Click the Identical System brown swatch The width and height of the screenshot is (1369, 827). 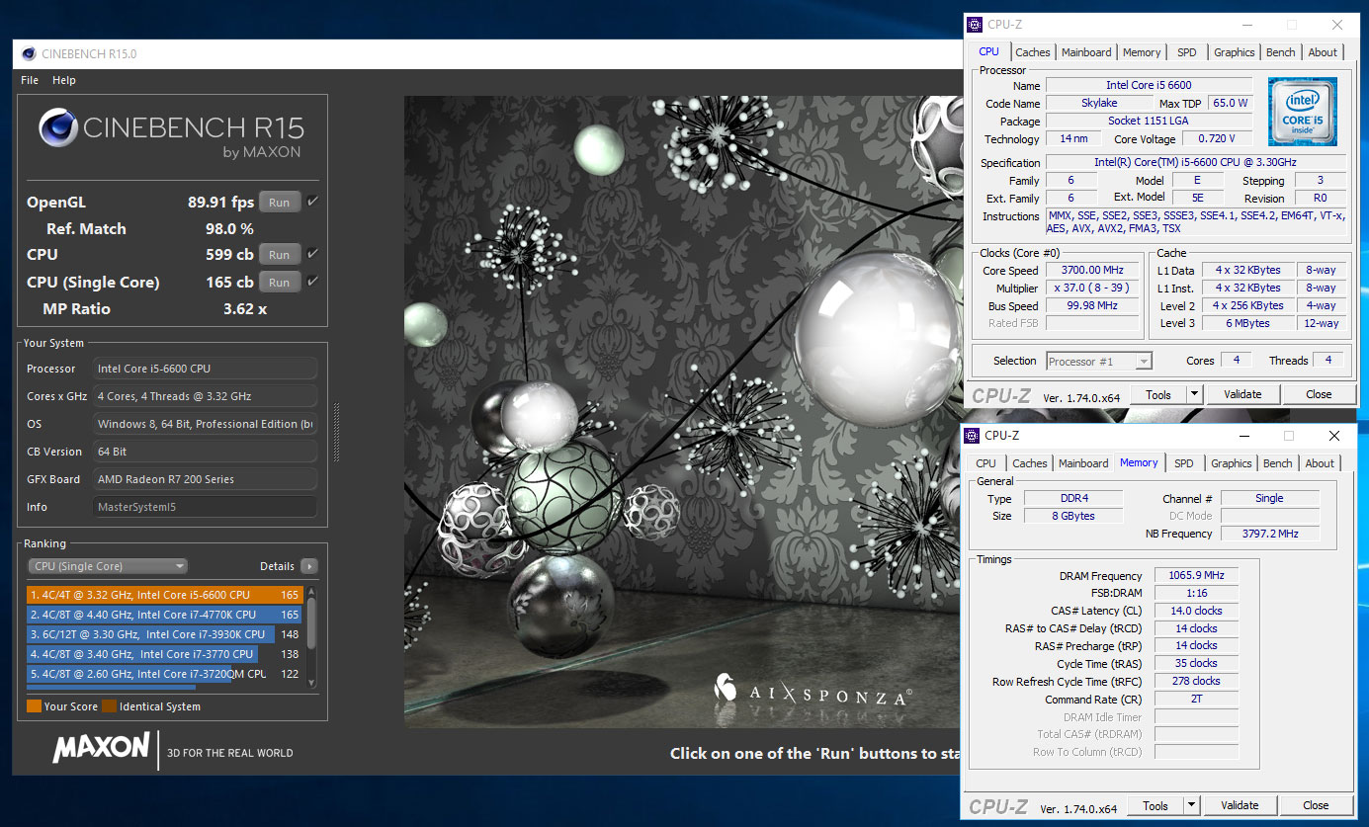click(109, 706)
